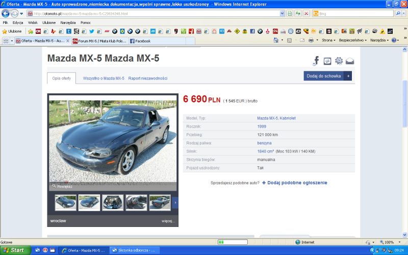Print the page with the printer icon
Image resolution: width=408 pixels, height=255 pixels.
tap(311, 40)
